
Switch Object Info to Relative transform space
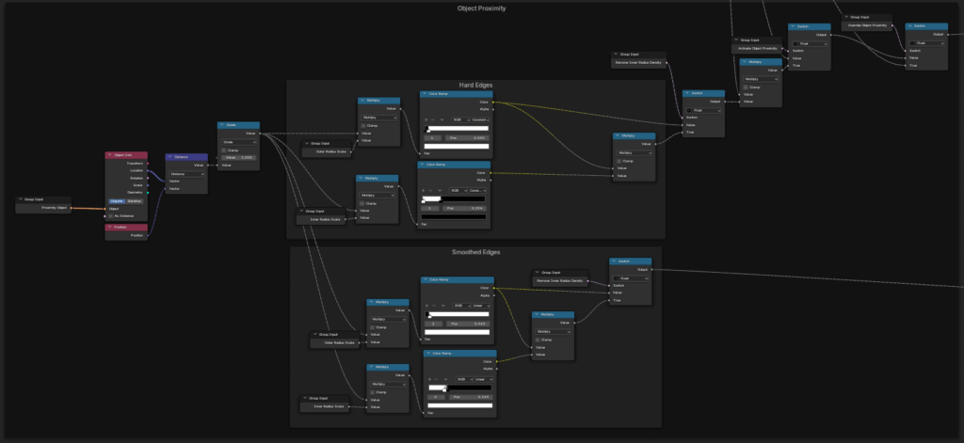tap(135, 200)
